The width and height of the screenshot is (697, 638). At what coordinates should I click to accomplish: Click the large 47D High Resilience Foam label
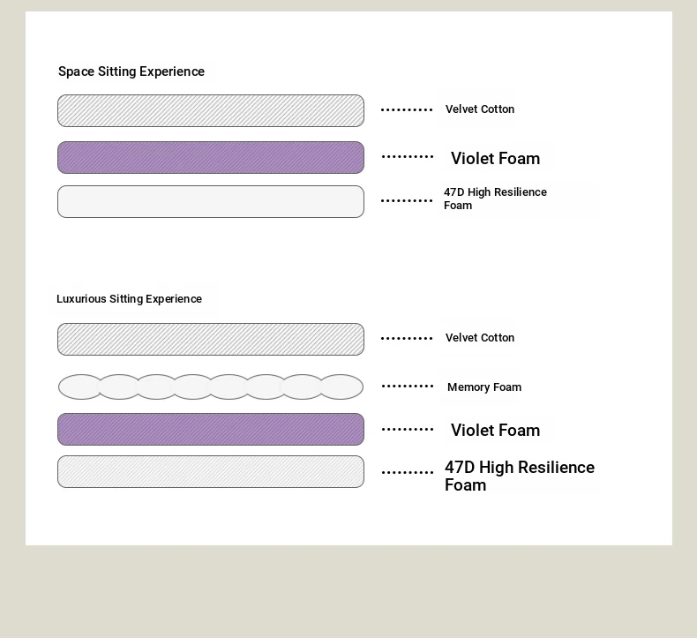tap(519, 476)
